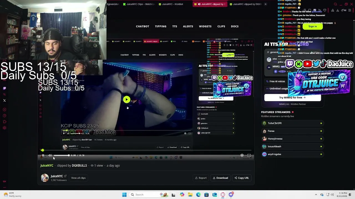This screenshot has height=199, width=355.
Task: Click the FEATURED STREAMERS heading
Action: tap(276, 112)
